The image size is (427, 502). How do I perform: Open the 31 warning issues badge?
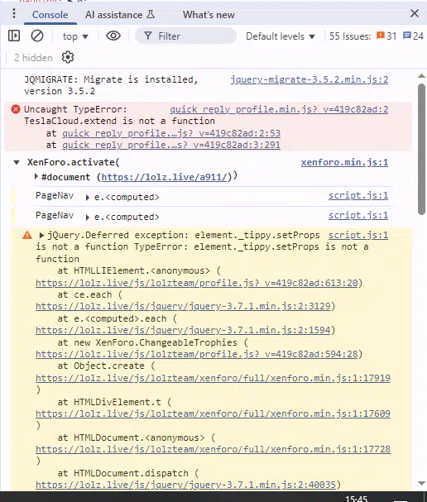(x=386, y=36)
